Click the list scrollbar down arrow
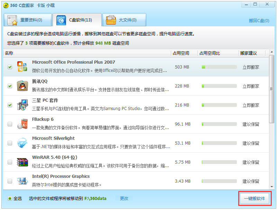The image size is (278, 210). (272, 187)
